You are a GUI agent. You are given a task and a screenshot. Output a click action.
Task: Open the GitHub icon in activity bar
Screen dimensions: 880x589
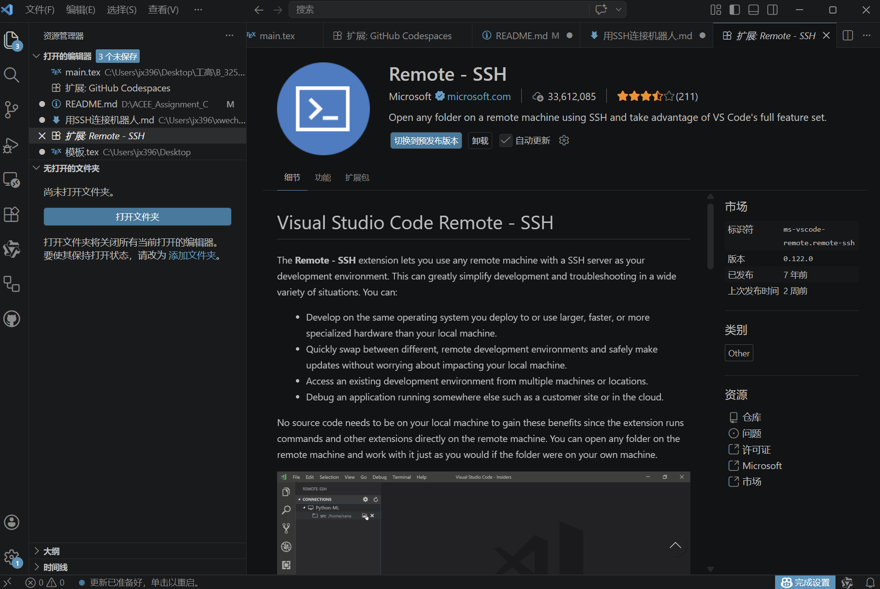click(x=12, y=319)
